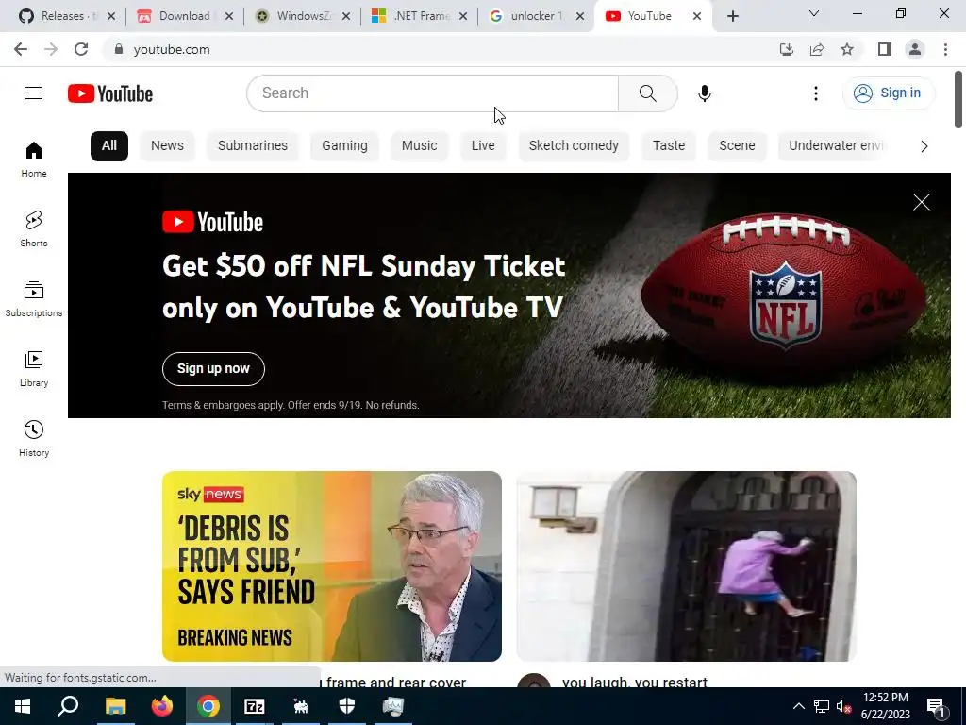Dismiss the NFL Sunday Ticket banner

tap(921, 202)
